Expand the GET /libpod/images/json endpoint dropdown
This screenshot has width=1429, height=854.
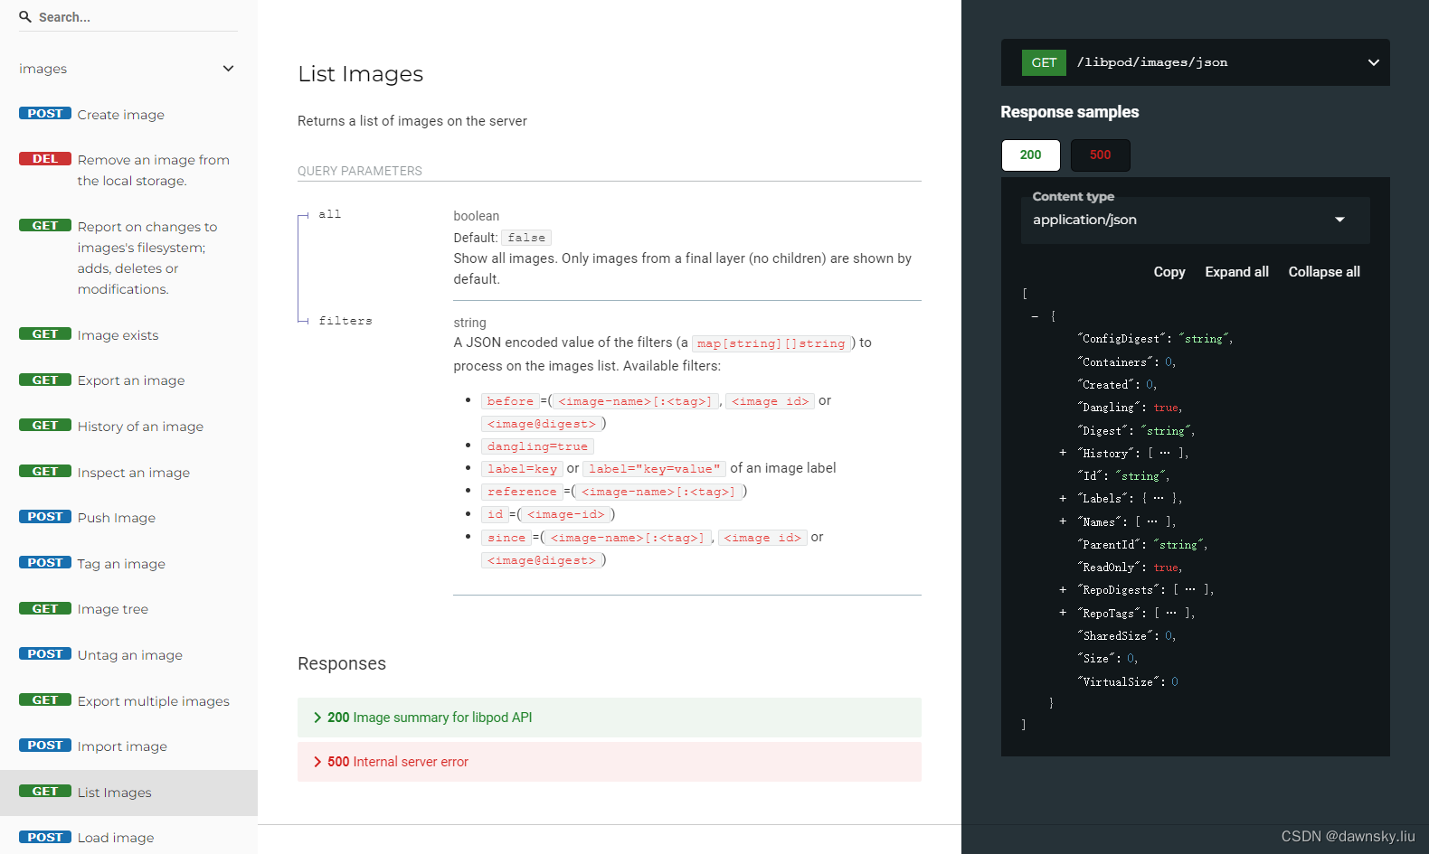click(x=1195, y=62)
